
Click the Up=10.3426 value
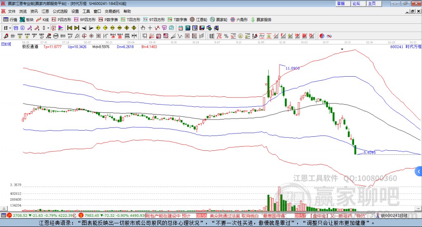[x=77, y=47]
